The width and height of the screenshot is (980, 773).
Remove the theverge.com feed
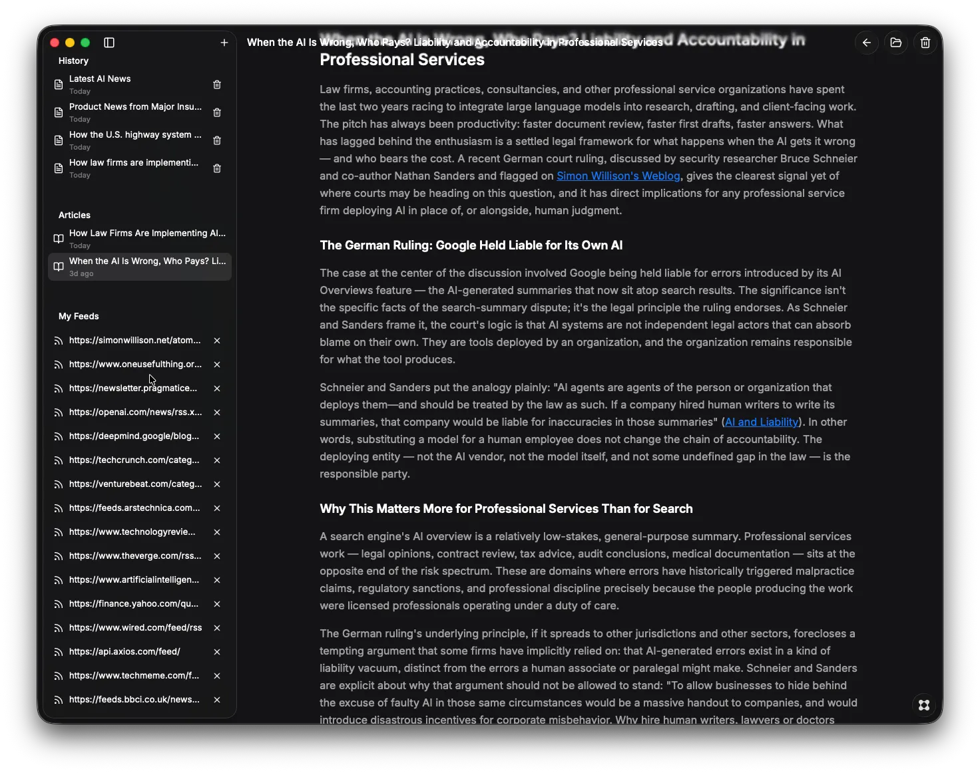pyautogui.click(x=217, y=556)
